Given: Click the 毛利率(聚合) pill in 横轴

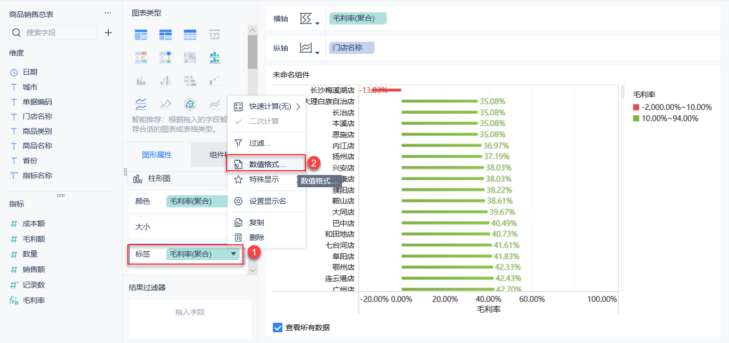Looking at the screenshot, I should pos(358,19).
